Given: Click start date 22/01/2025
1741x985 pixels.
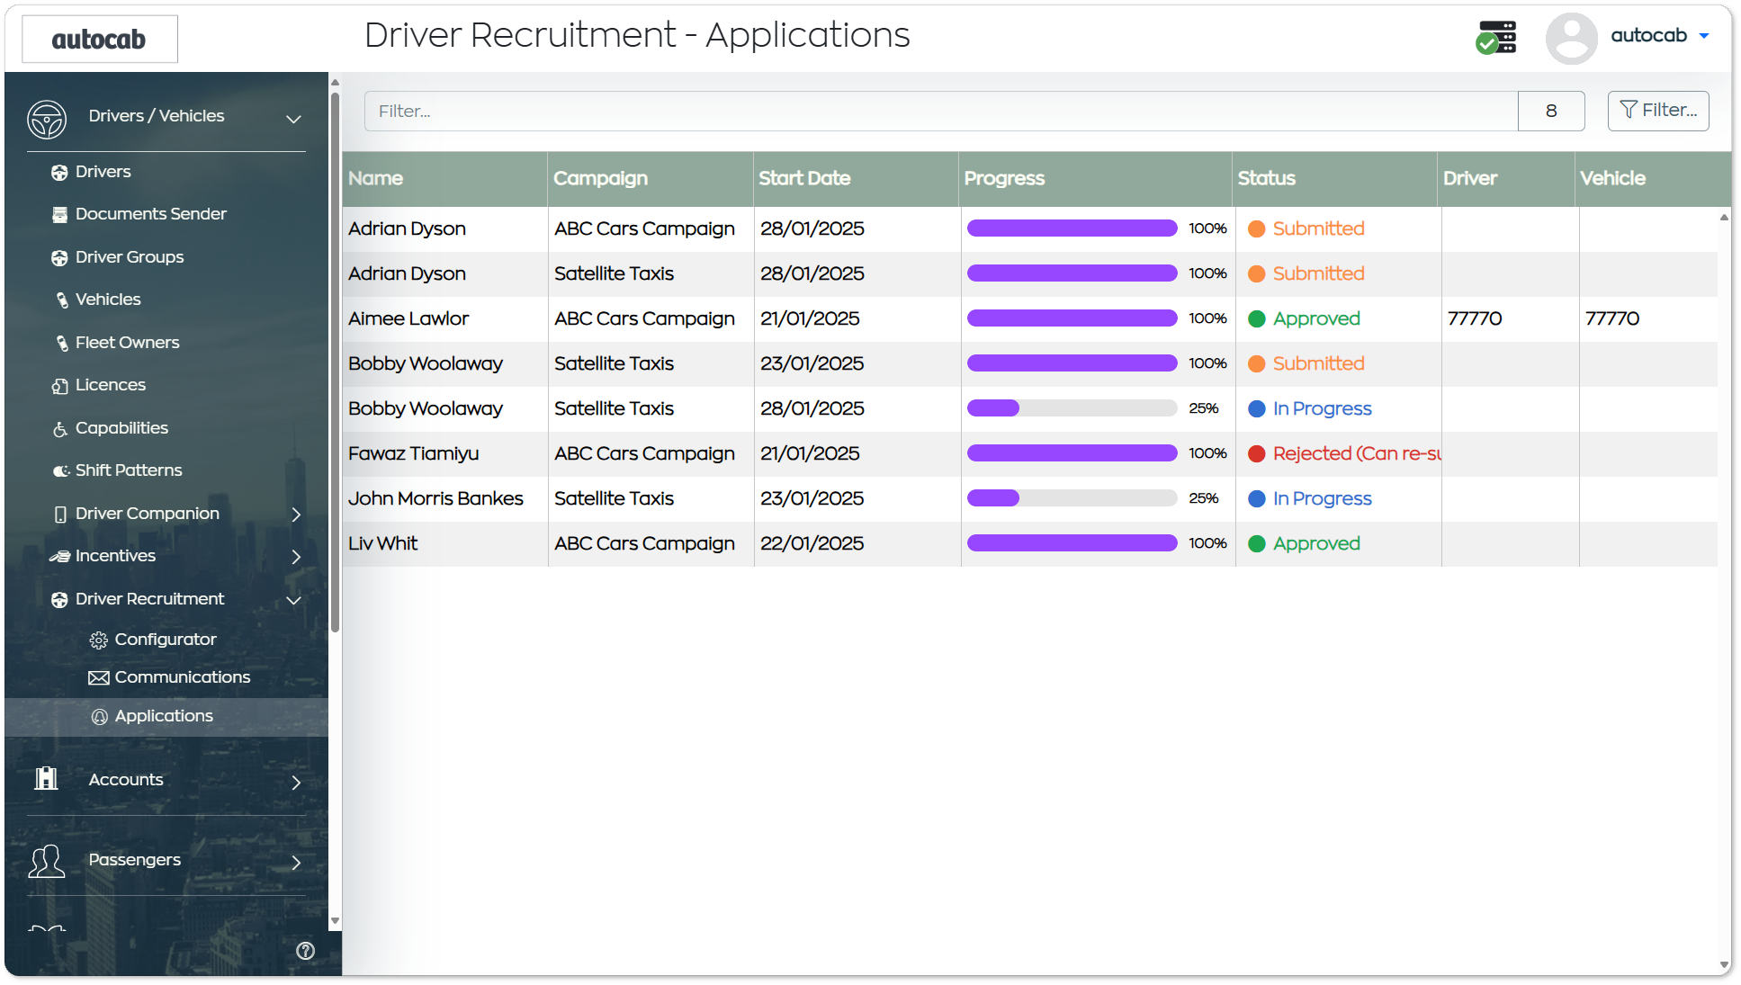Looking at the screenshot, I should tap(812, 543).
